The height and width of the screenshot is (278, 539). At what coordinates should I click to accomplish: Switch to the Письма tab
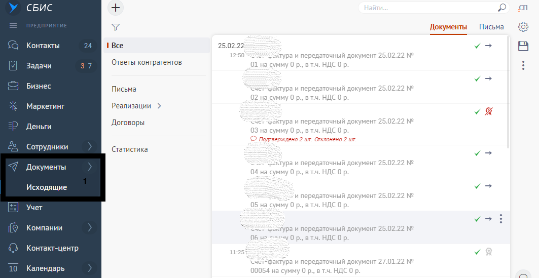tap(491, 27)
